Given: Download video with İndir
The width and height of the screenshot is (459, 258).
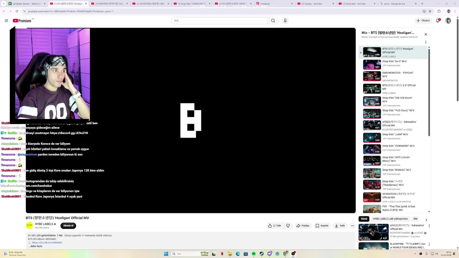Looking at the screenshot, I should point(340,226).
